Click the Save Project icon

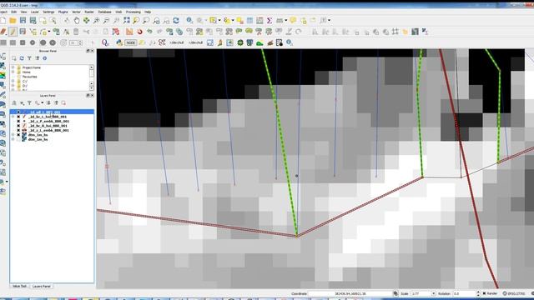coord(23,21)
